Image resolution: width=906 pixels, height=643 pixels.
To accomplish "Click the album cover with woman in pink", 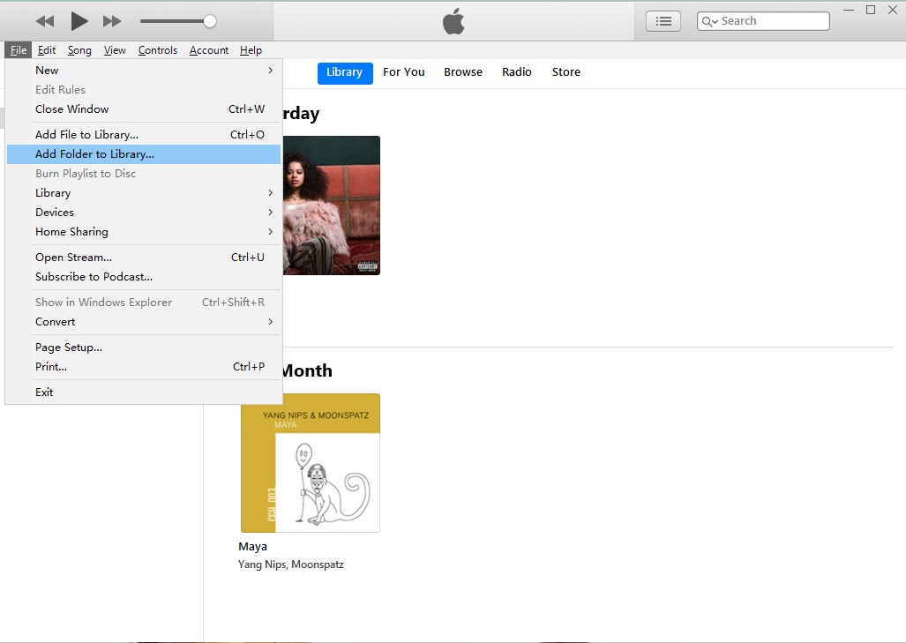I will [332, 206].
